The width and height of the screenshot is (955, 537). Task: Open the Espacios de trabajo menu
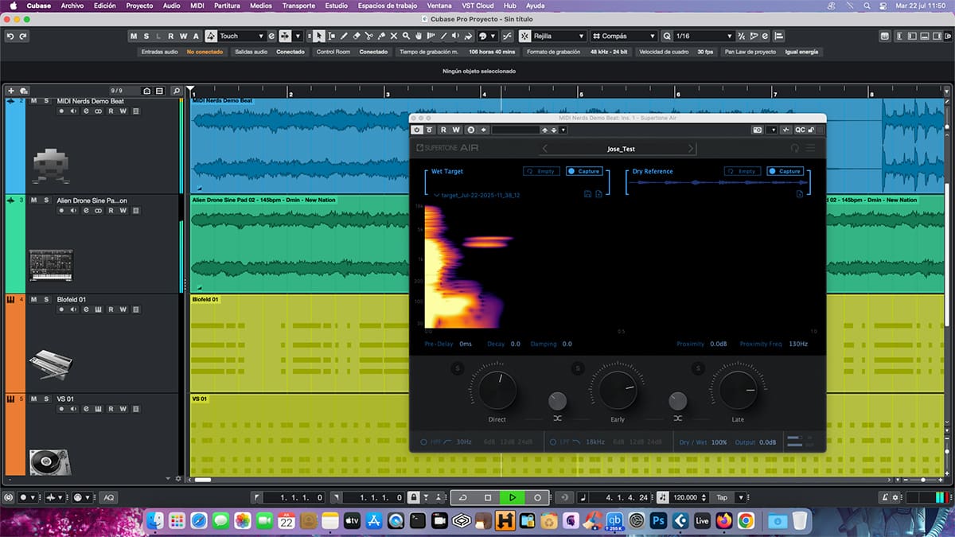pos(388,6)
